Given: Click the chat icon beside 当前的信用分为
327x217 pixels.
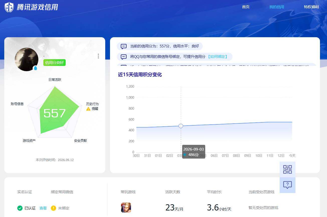Looking at the screenshot, I should (x=124, y=46).
